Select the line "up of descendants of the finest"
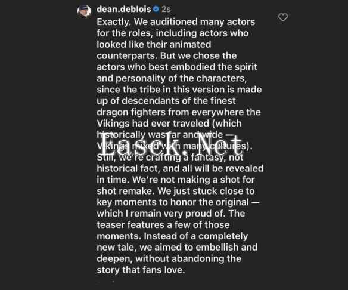Screen dimensions: 348x290 [166, 101]
